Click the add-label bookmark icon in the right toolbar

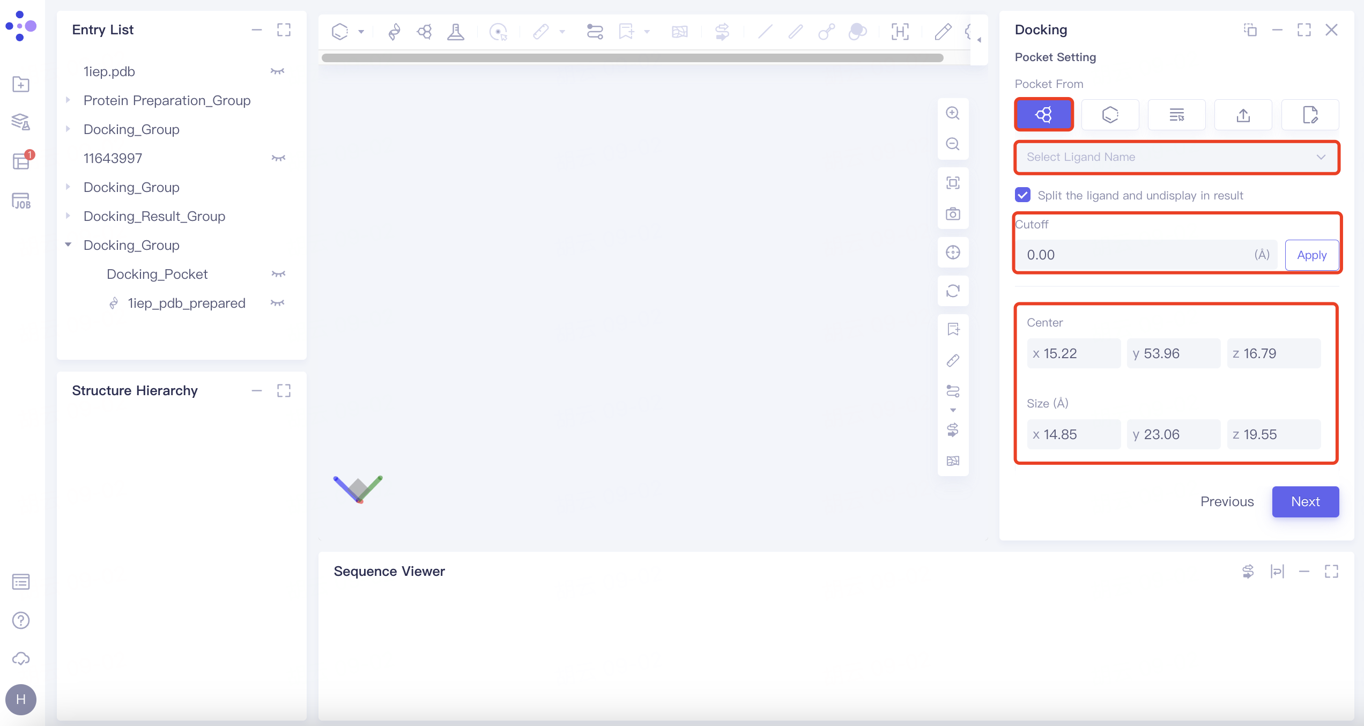point(953,329)
